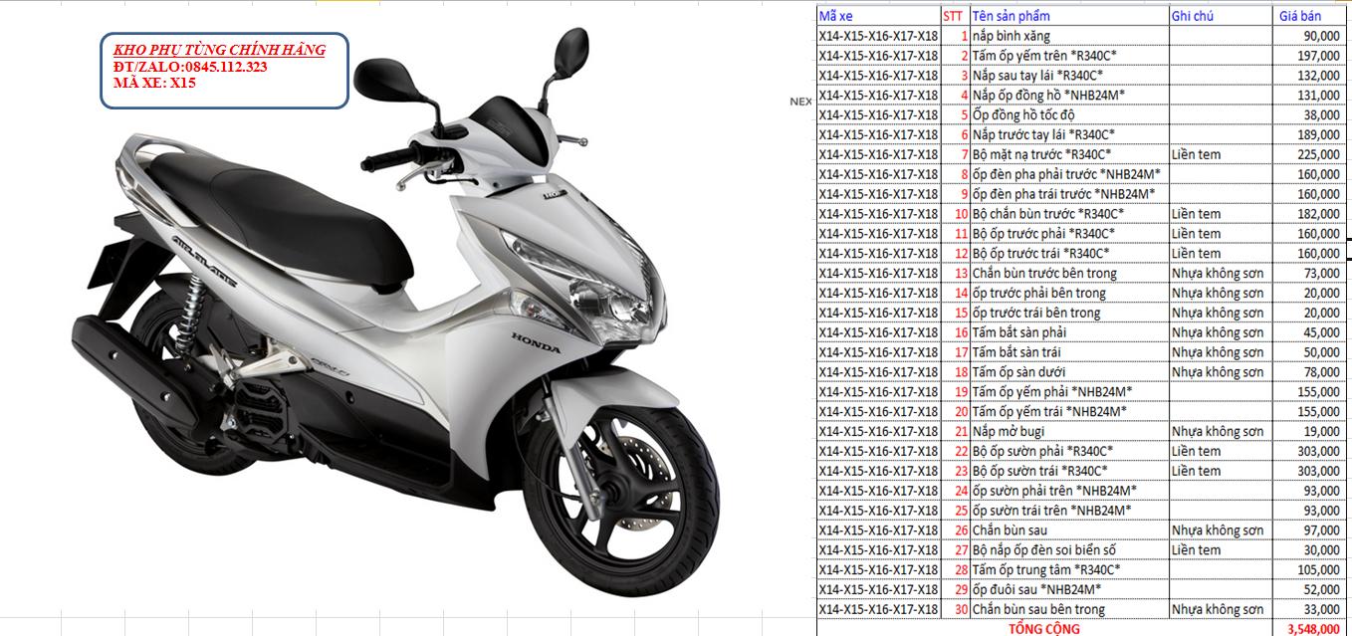This screenshot has width=1352, height=636.
Task: Click the 'Nắp trước tay lái *R340C*' cell
Action: coord(1069,134)
